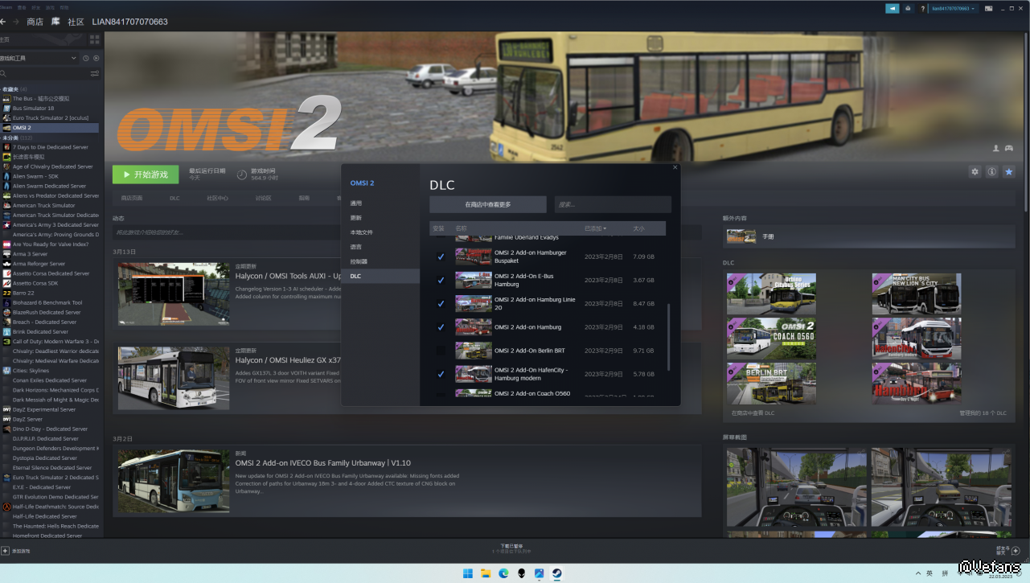Click the Steam announcements megaphone icon

coord(892,8)
